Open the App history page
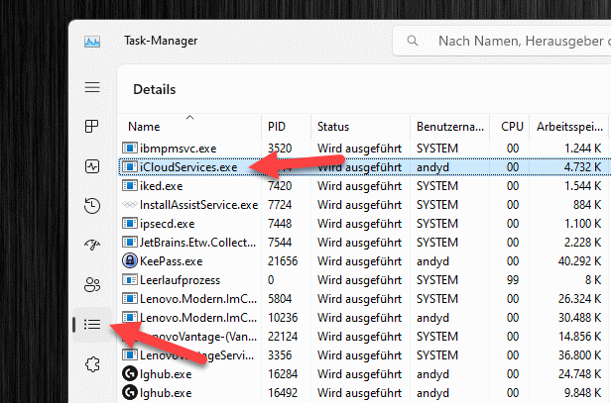611x403 pixels. [x=92, y=206]
